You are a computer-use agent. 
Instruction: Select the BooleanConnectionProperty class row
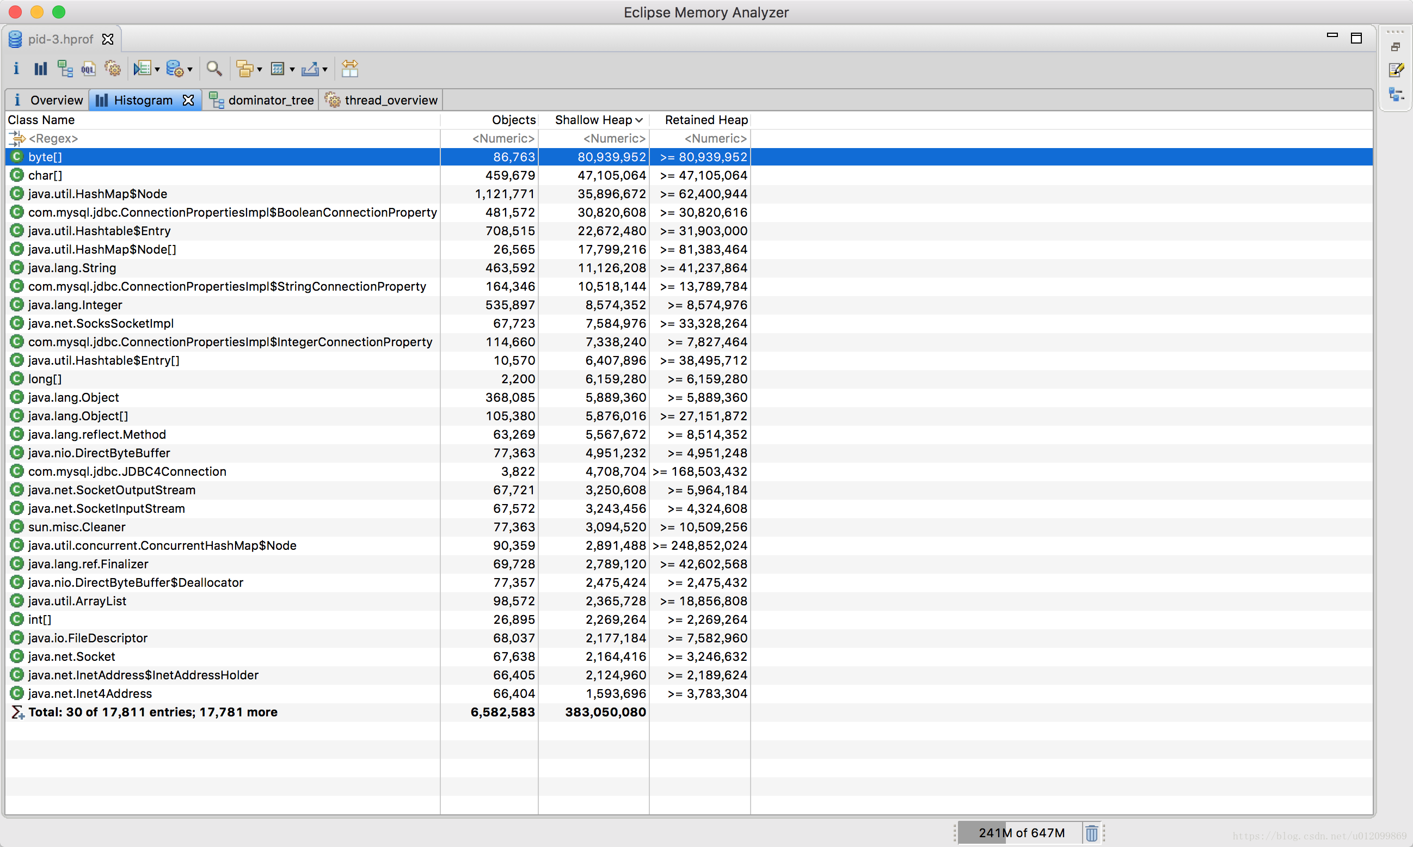(x=689, y=212)
